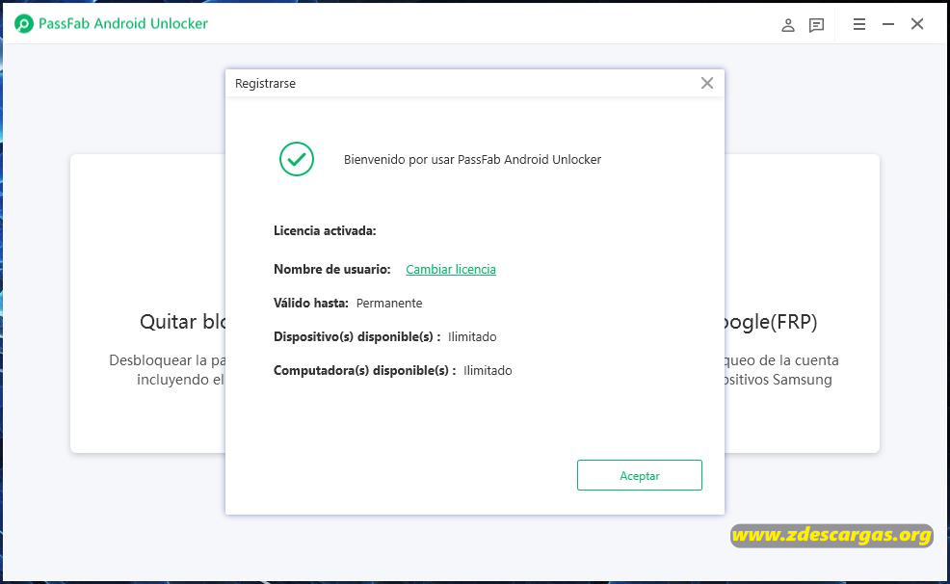The image size is (950, 584).
Task: Click the 'Nombre de usuario:' label
Action: click(x=332, y=270)
